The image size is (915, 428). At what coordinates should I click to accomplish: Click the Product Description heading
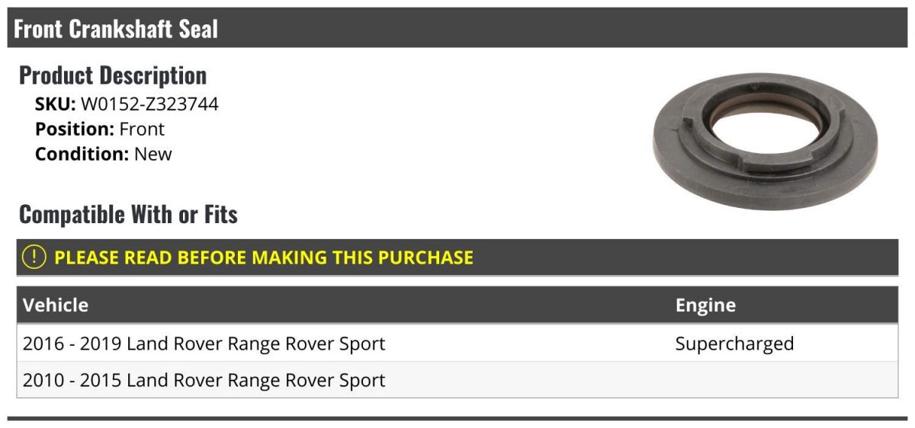pos(113,75)
